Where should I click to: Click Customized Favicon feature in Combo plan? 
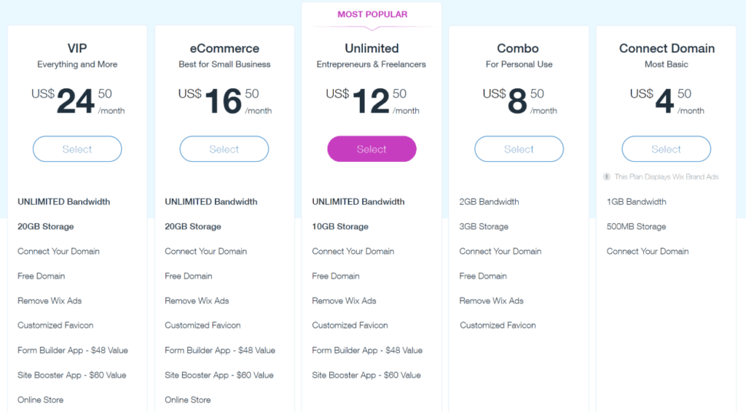pos(498,325)
